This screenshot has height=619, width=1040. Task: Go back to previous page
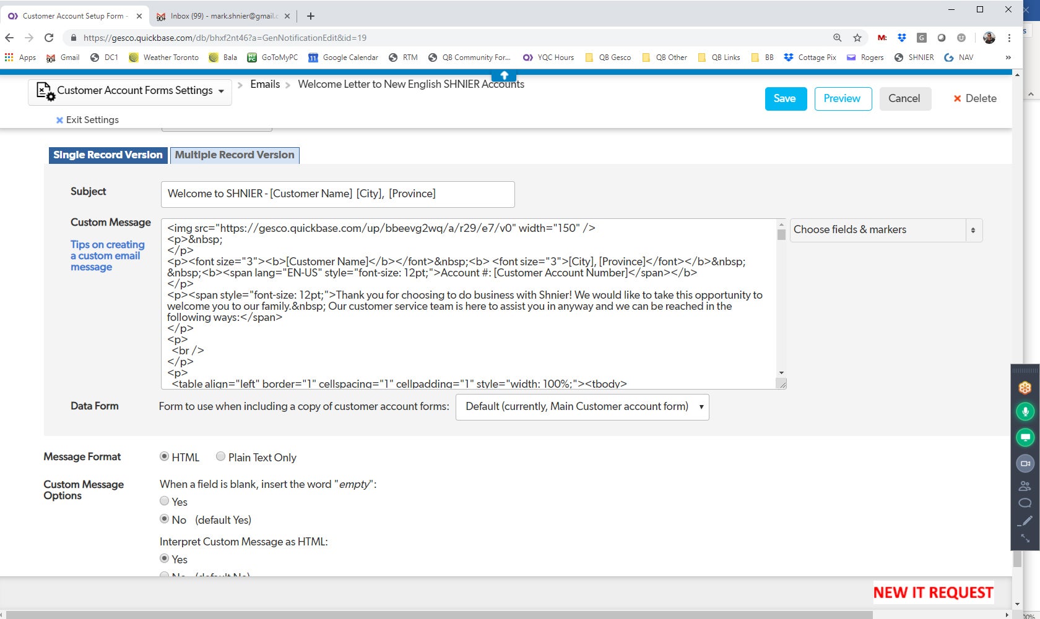tap(9, 38)
